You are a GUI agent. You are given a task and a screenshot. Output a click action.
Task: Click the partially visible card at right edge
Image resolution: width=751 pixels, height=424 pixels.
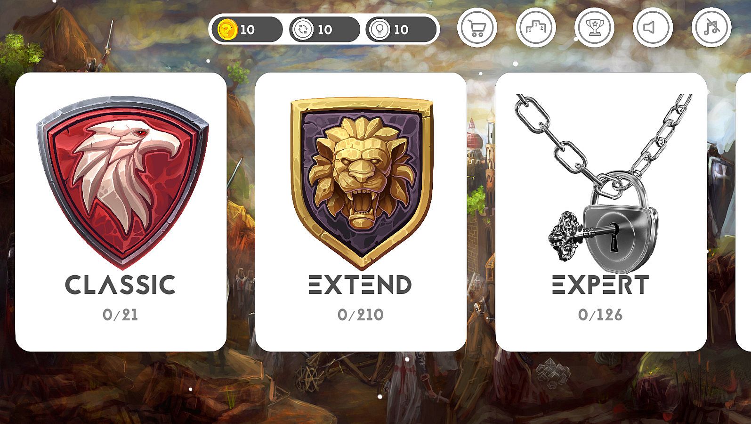click(x=743, y=212)
